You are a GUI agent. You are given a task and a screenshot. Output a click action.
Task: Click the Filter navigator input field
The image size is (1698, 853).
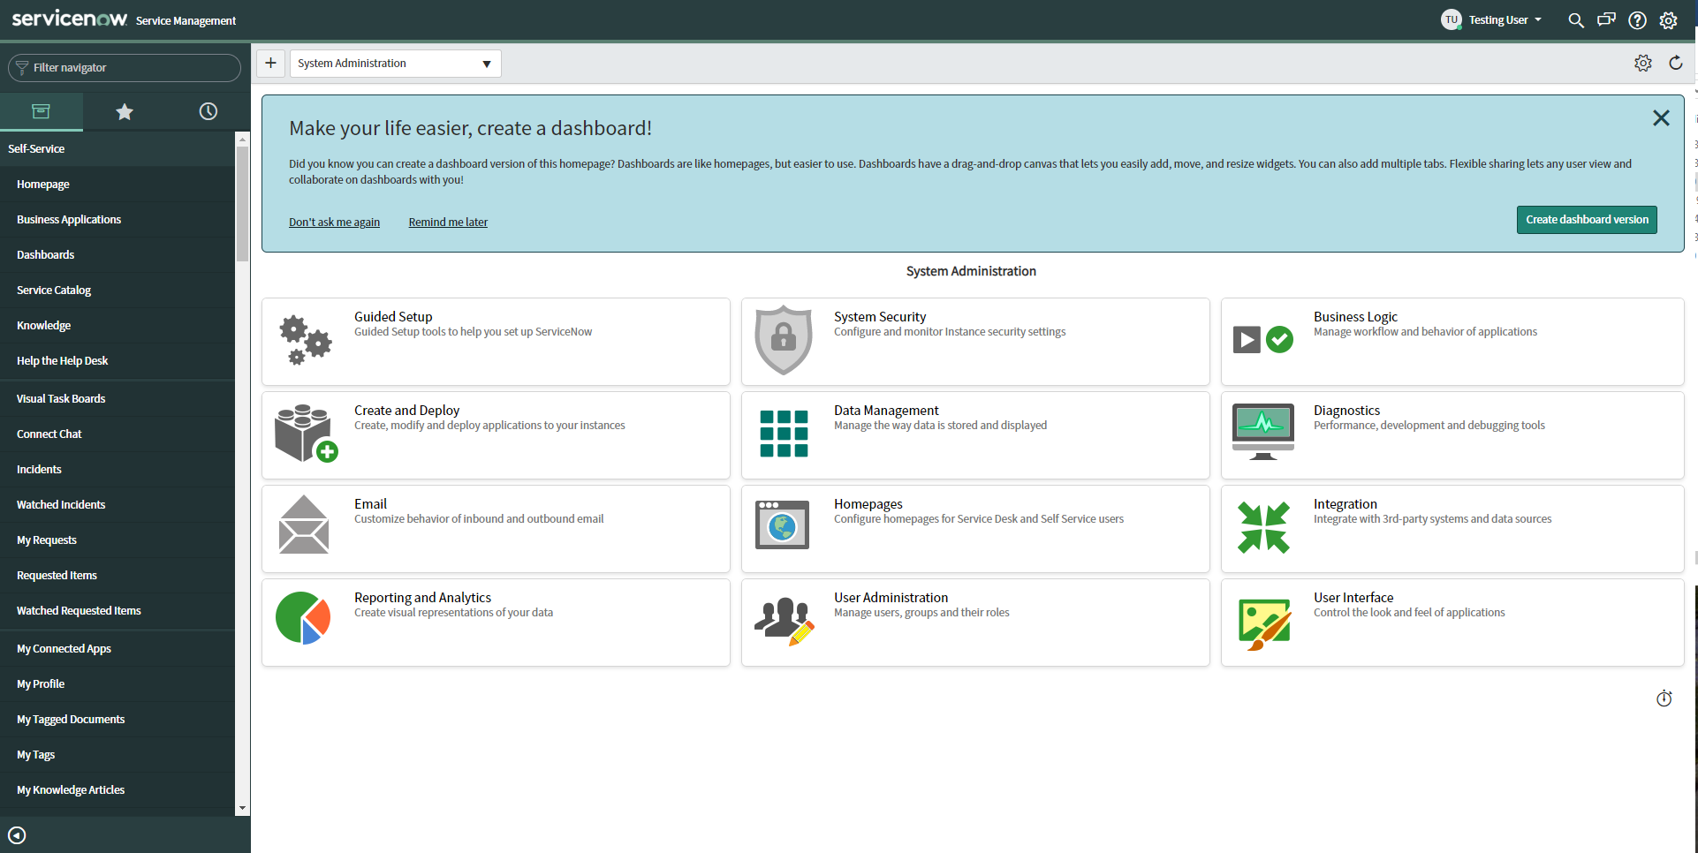point(125,68)
